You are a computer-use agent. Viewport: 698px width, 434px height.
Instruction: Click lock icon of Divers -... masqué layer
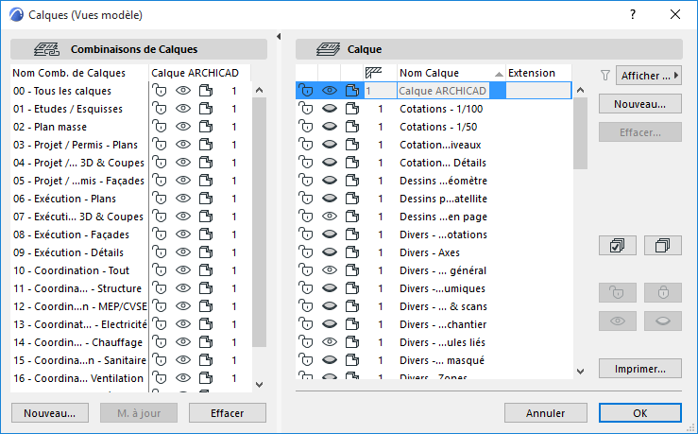pos(306,360)
